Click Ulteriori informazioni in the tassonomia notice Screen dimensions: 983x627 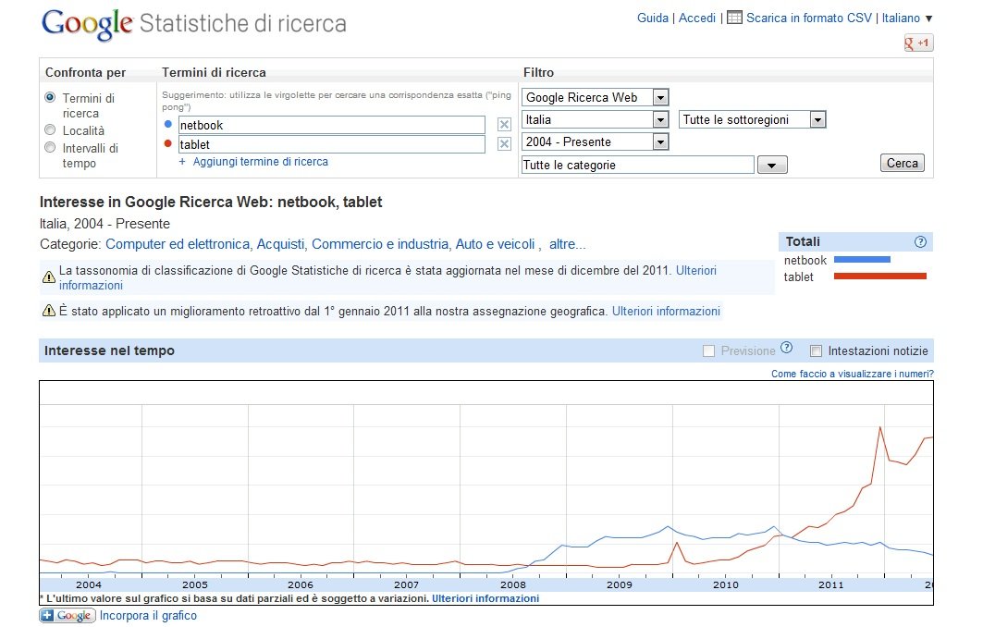pos(696,270)
